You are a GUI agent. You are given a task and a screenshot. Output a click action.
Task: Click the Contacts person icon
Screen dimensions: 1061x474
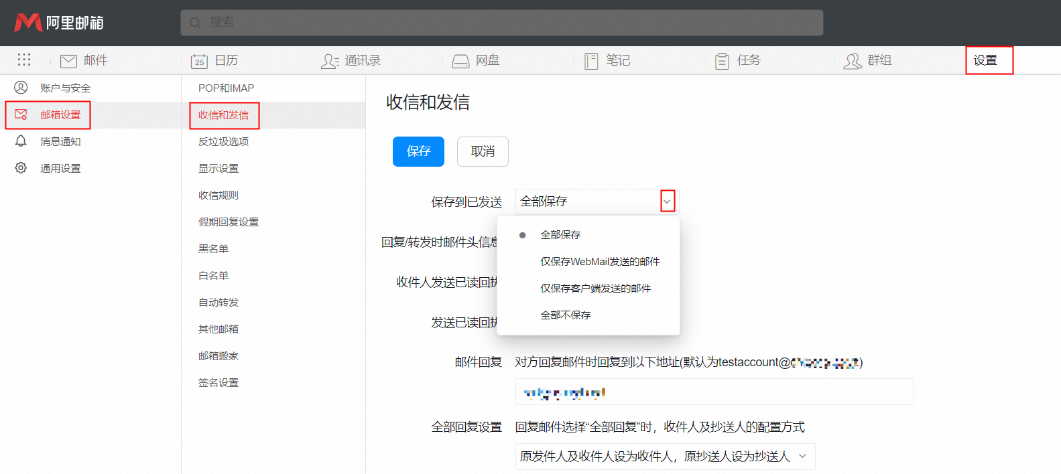330,61
